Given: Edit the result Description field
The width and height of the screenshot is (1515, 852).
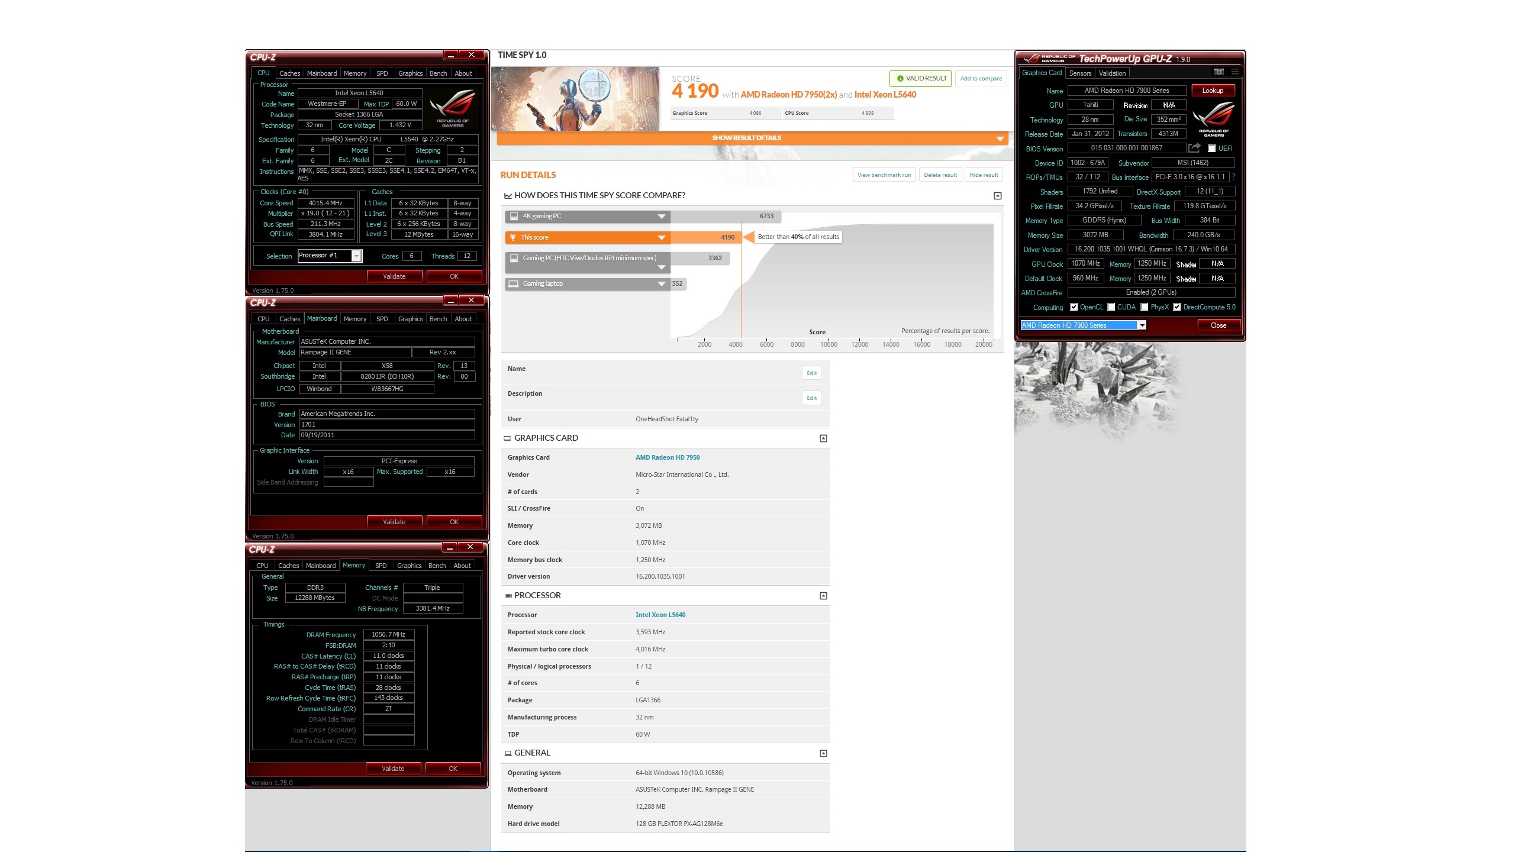Looking at the screenshot, I should click(811, 398).
